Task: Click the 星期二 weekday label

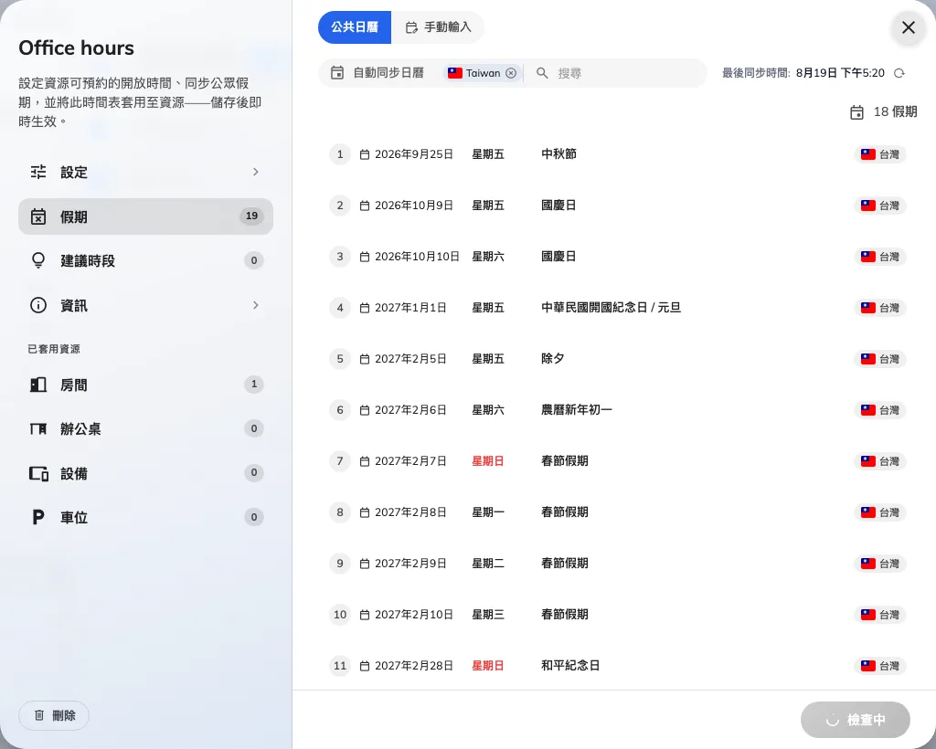Action: 488,564
